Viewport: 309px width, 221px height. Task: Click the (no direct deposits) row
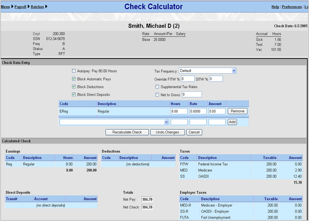point(51,205)
